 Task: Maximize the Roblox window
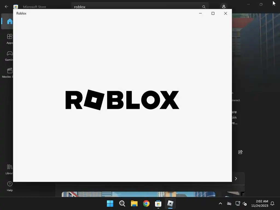click(213, 13)
